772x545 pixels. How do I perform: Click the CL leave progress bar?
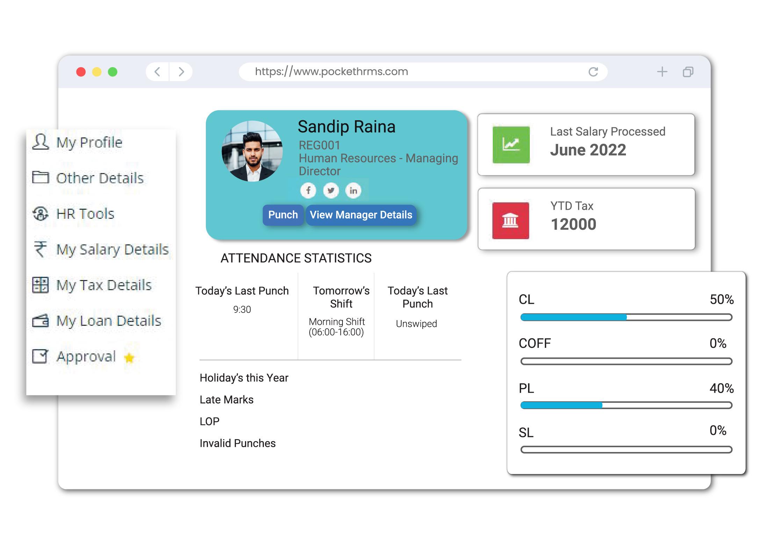click(626, 317)
